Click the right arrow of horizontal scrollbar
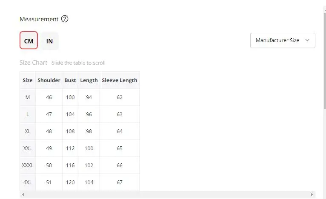The height and width of the screenshot is (199, 326). (x=312, y=195)
